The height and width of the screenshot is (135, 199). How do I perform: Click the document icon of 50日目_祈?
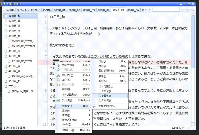click(x=6, y=81)
